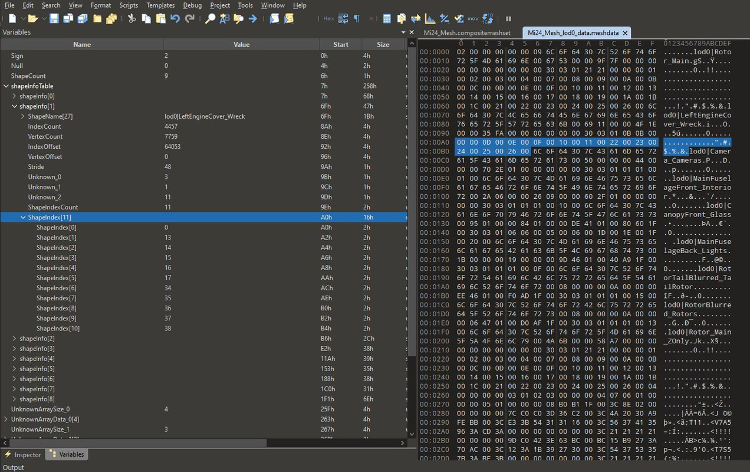Click the Convert arrows tool icon
Image resolution: width=750 pixels, height=472 pixels.
click(x=416, y=19)
